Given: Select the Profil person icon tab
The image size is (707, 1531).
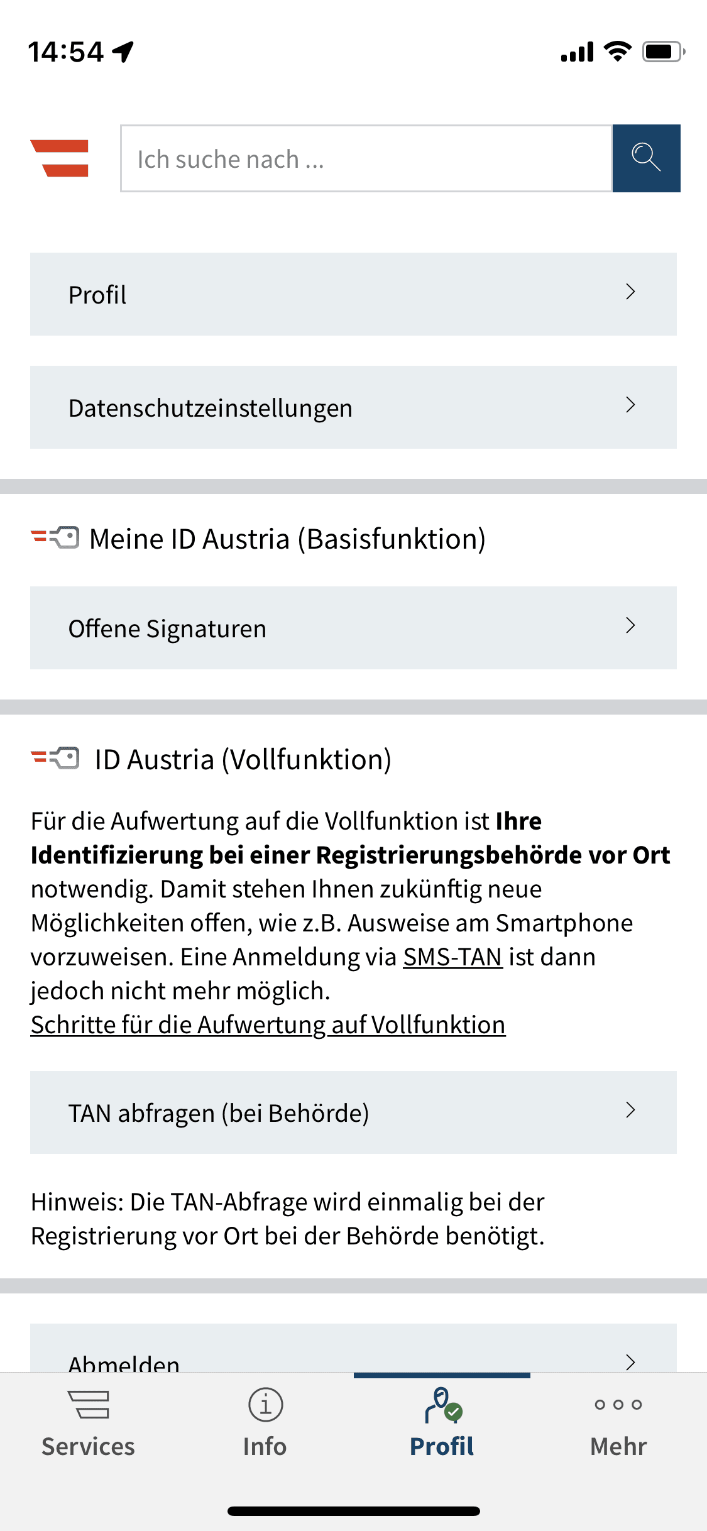Looking at the screenshot, I should click(x=443, y=1405).
